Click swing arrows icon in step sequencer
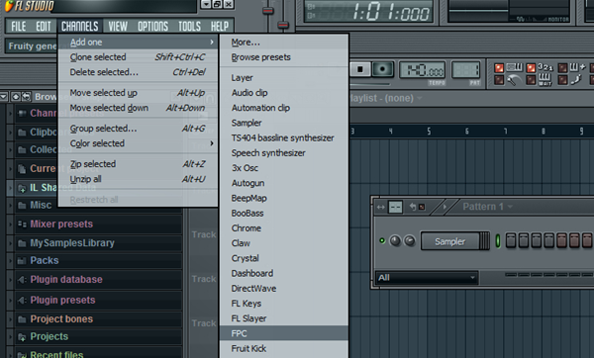This screenshot has width=594, height=358. pos(380,207)
